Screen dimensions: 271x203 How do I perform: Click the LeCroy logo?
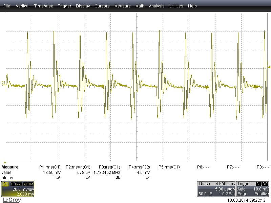(x=12, y=200)
